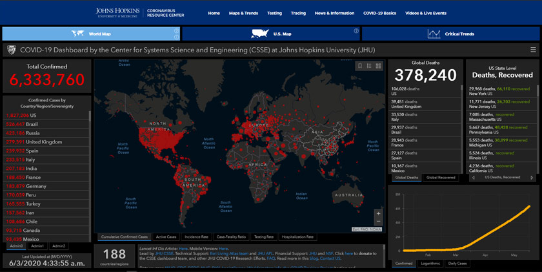Click the help icon on U.S. Map tab
Image resolution: width=542 pixels, height=272 pixels.
click(356, 31)
